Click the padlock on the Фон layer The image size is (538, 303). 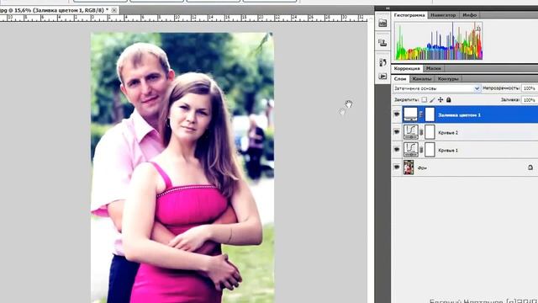pyautogui.click(x=530, y=167)
